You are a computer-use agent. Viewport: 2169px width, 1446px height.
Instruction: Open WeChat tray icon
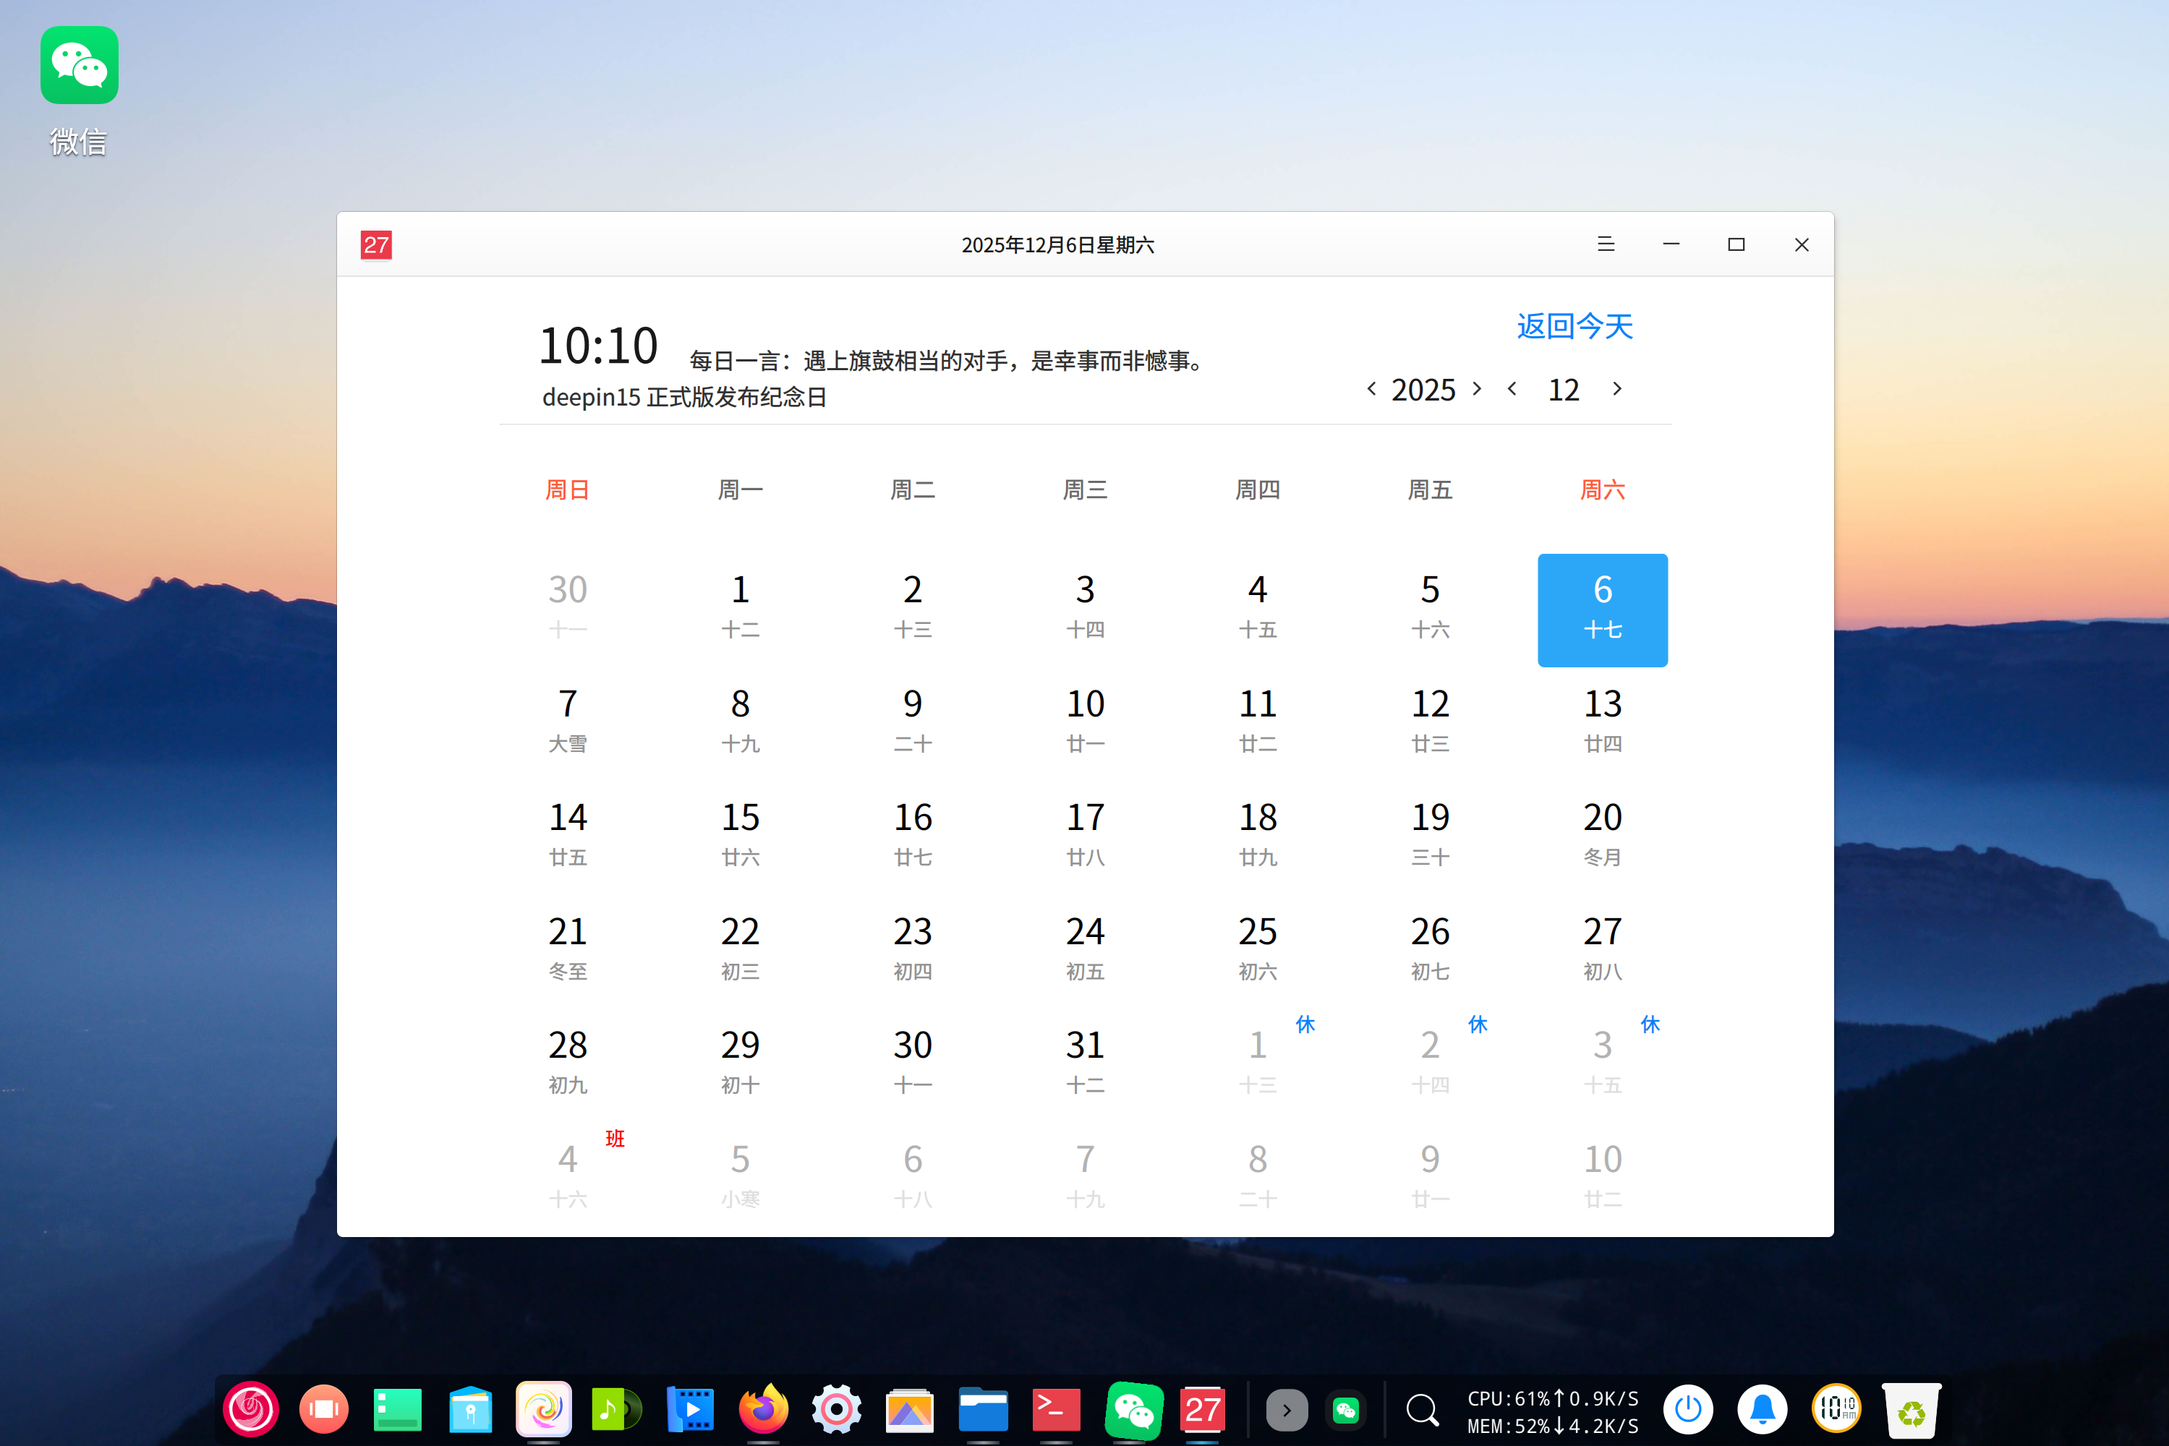[x=1346, y=1409]
